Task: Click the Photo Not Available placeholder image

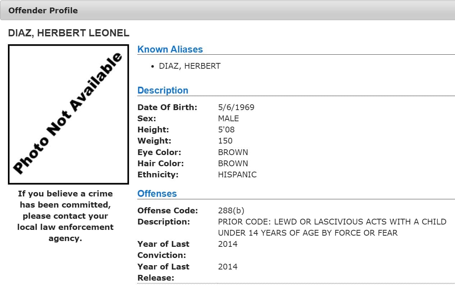Action: click(x=68, y=114)
